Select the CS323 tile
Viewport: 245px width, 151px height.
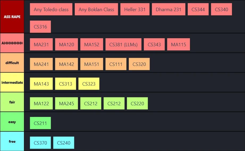click(x=89, y=84)
